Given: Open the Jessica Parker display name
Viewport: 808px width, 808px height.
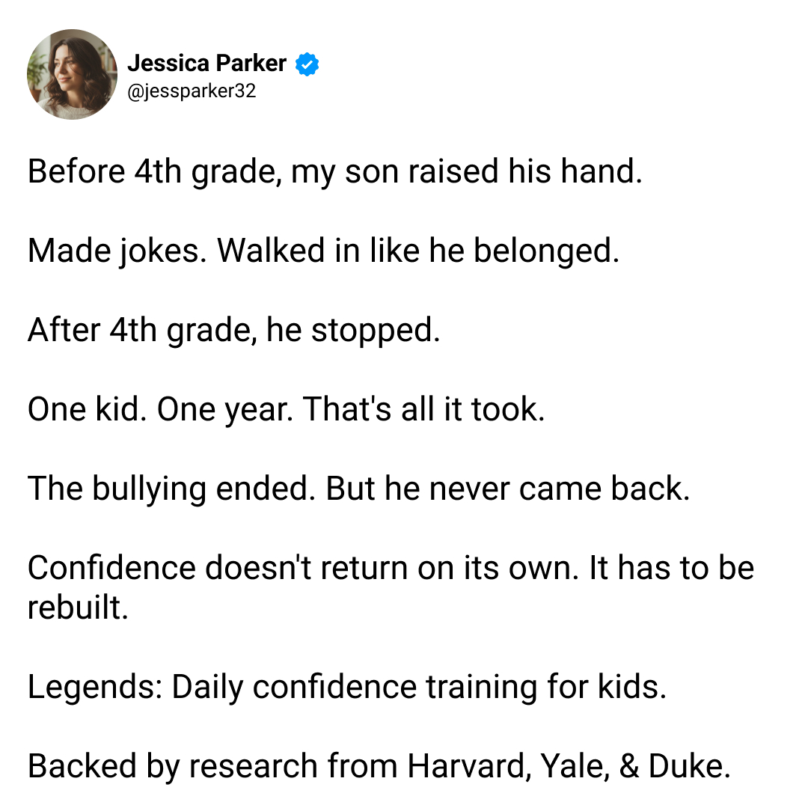Looking at the screenshot, I should (207, 63).
